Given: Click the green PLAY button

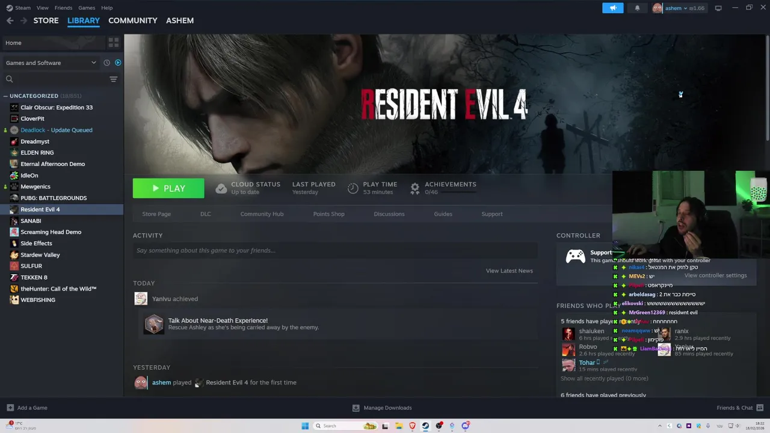Looking at the screenshot, I should coord(168,188).
